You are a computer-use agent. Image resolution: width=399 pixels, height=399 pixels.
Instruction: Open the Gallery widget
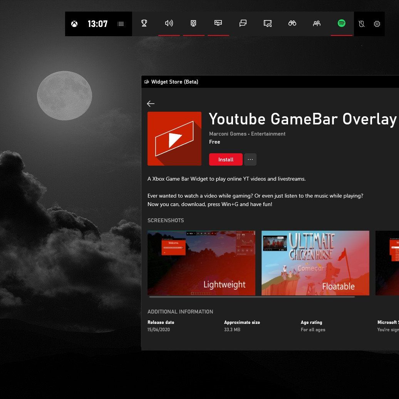(x=268, y=23)
